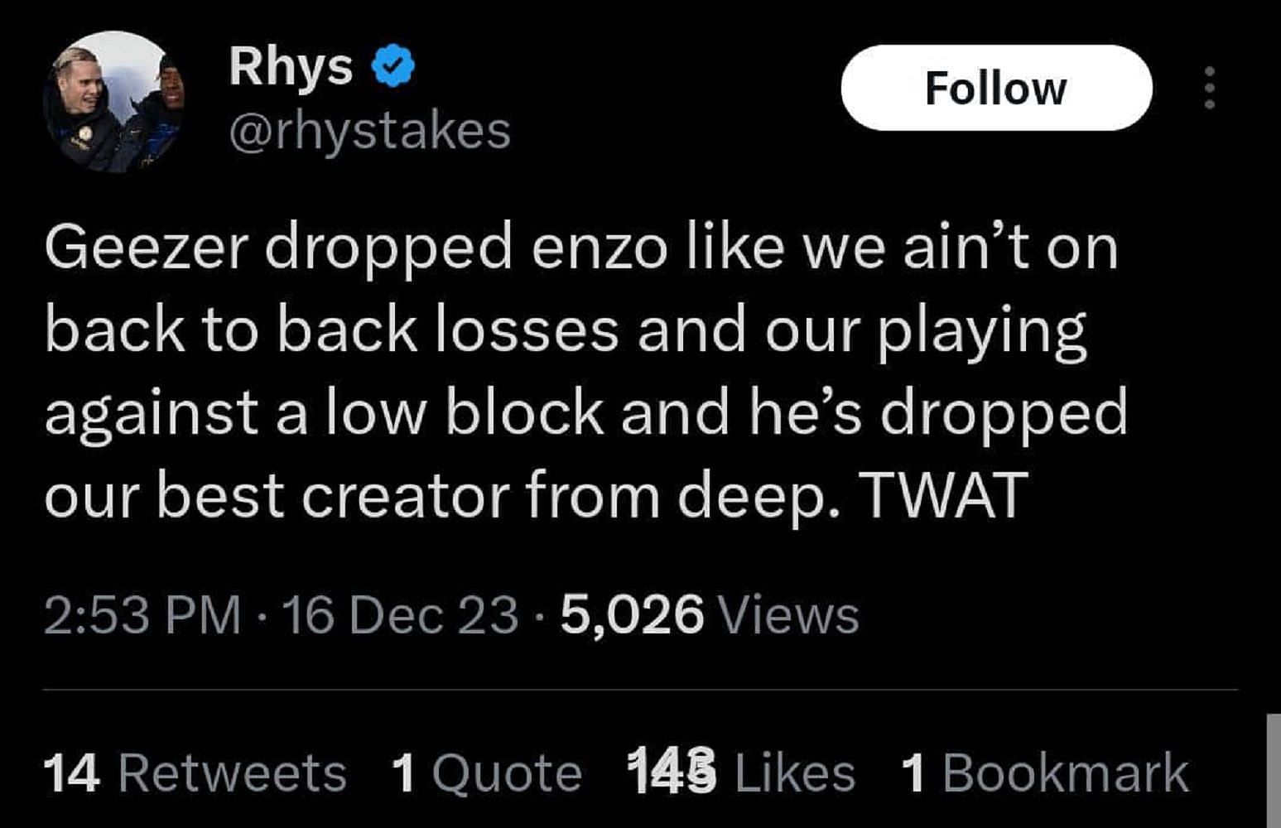Click the word "block" in the tweet
Image resolution: width=1281 pixels, height=828 pixels.
525,412
